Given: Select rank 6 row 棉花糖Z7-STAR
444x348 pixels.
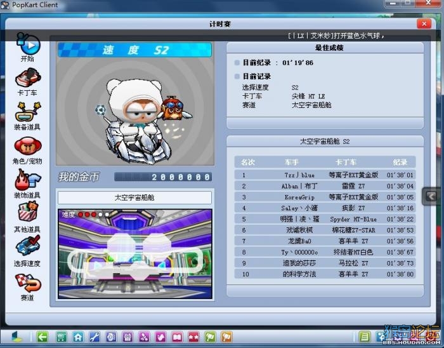Looking at the screenshot, I should tap(325, 230).
